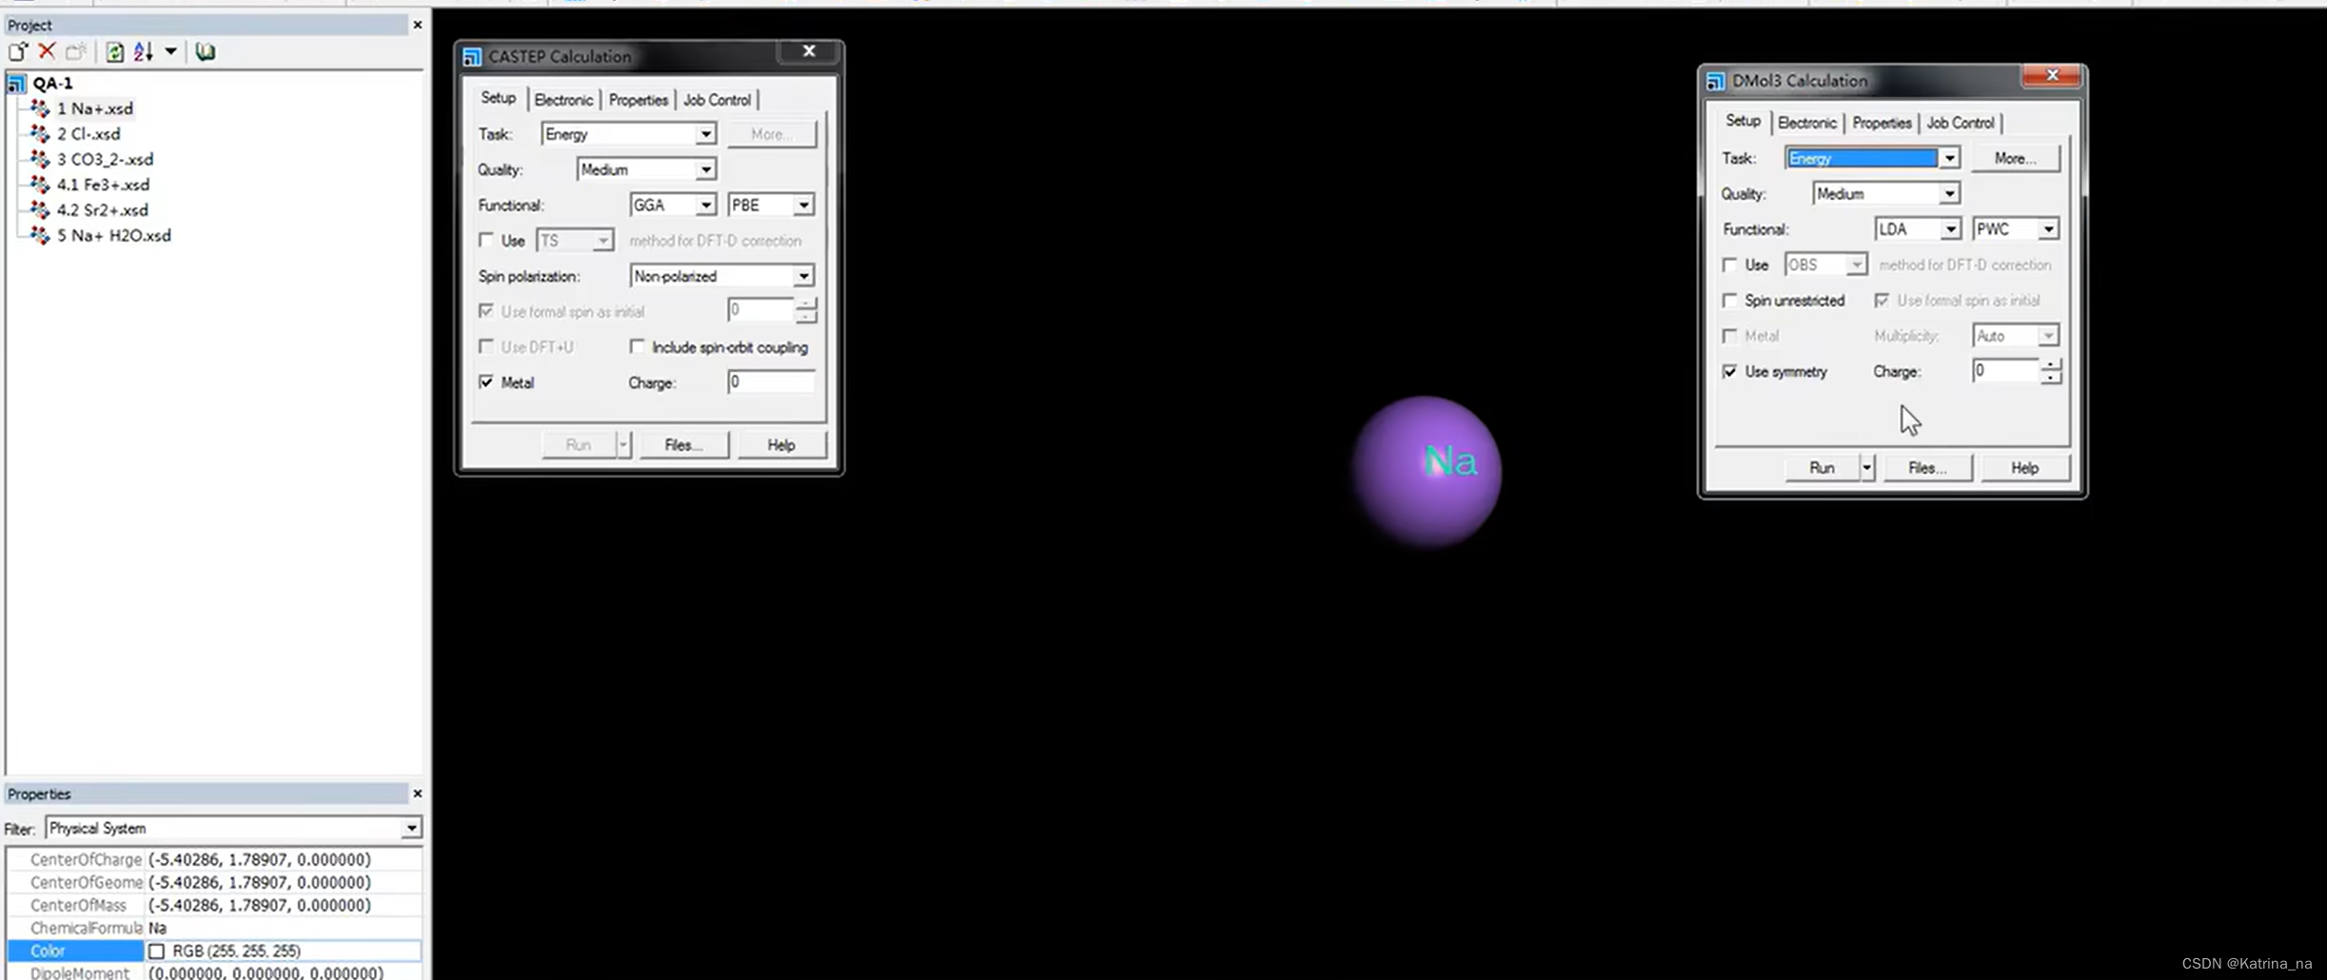Screen dimensions: 2327x980
Task: Switch to Job Control tab in CASTEP Calculation
Action: pos(717,100)
